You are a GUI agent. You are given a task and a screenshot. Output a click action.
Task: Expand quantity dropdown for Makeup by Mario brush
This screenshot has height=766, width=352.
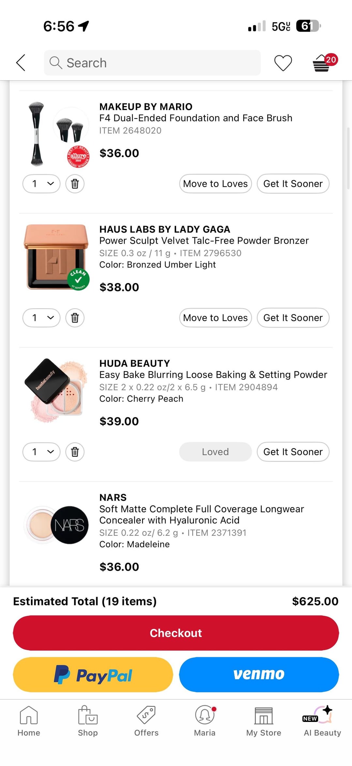point(41,184)
